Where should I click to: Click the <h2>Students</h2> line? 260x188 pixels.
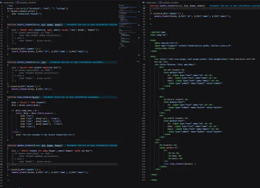(x=168, y=145)
